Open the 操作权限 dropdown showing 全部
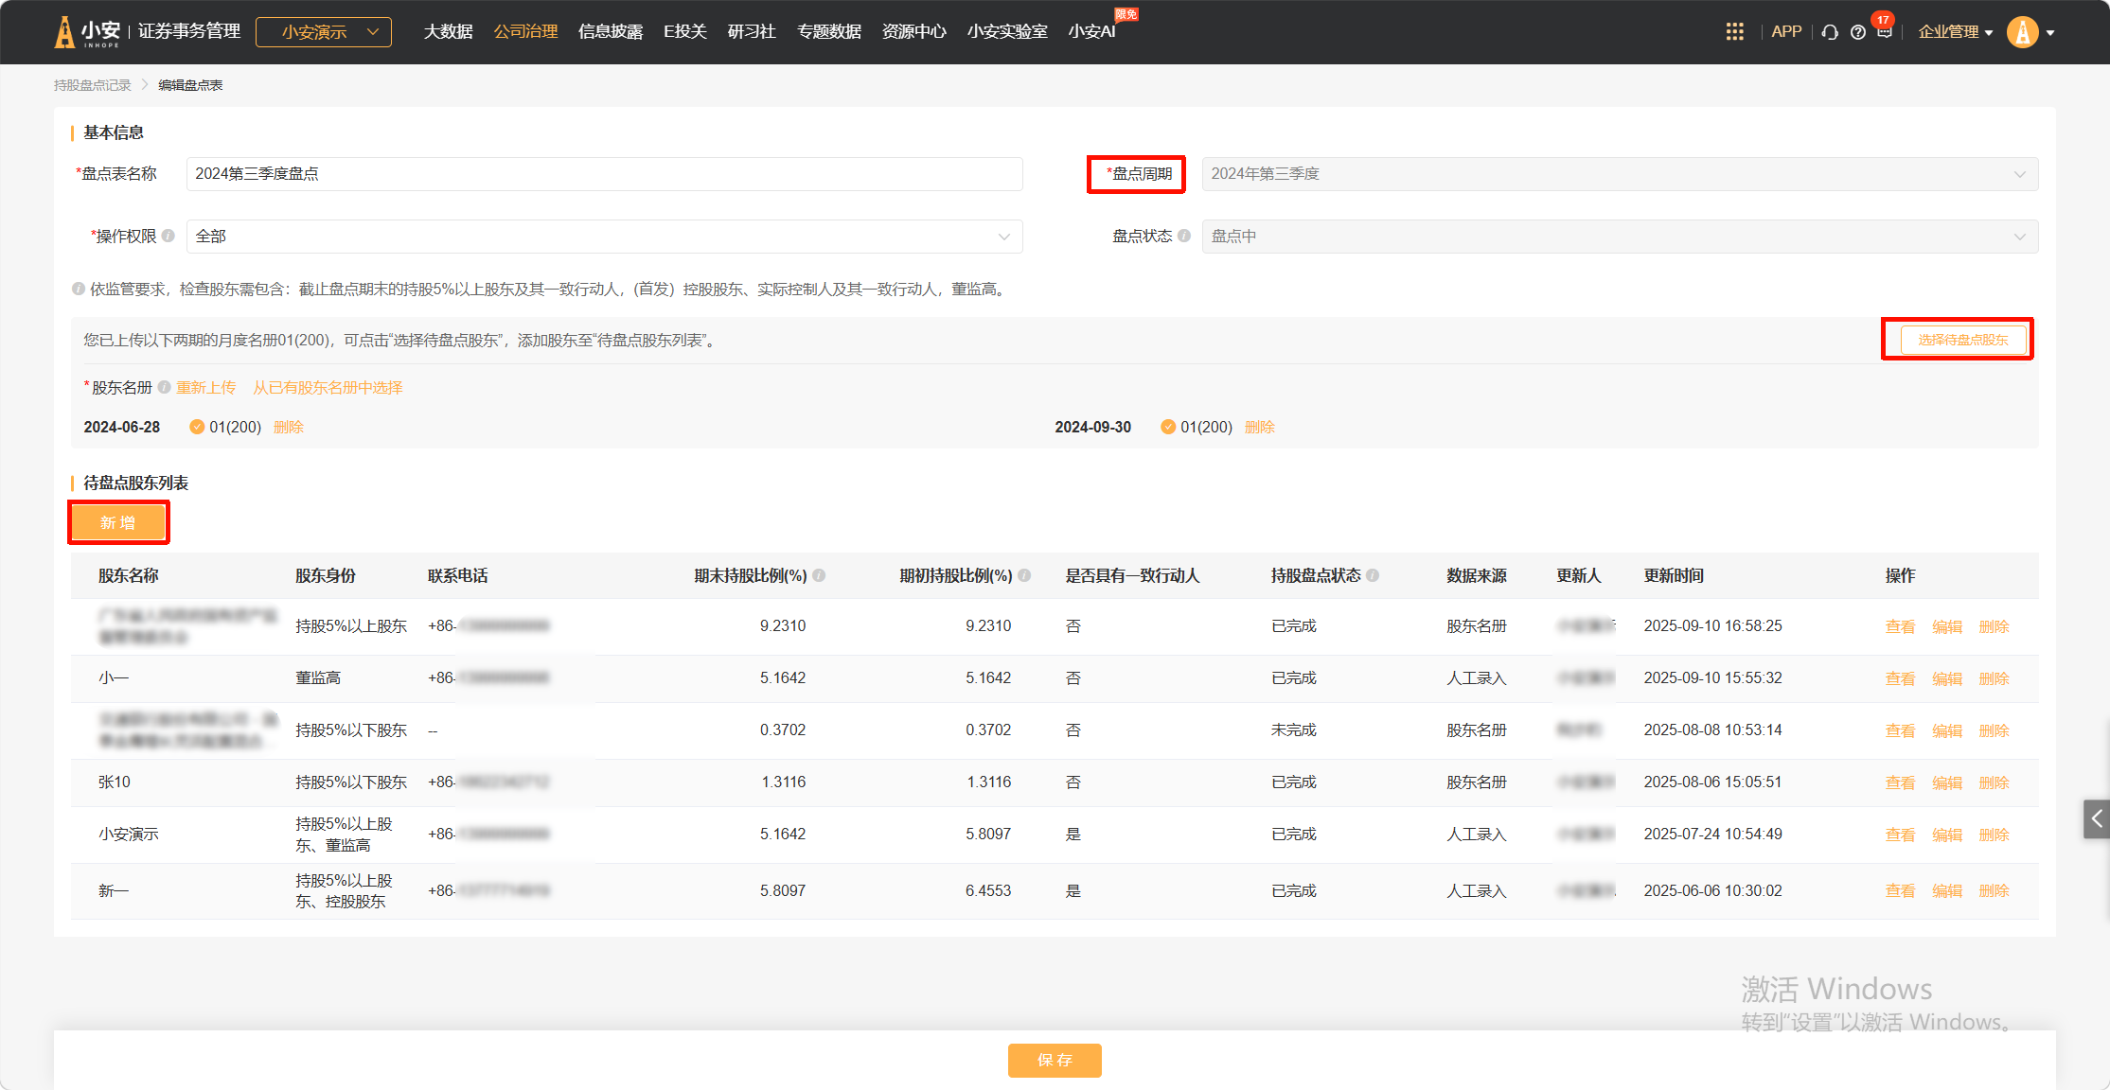 (x=604, y=237)
